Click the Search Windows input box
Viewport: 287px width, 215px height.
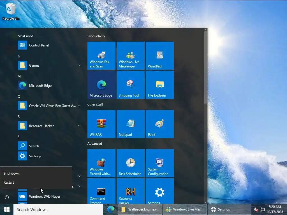[58, 209]
